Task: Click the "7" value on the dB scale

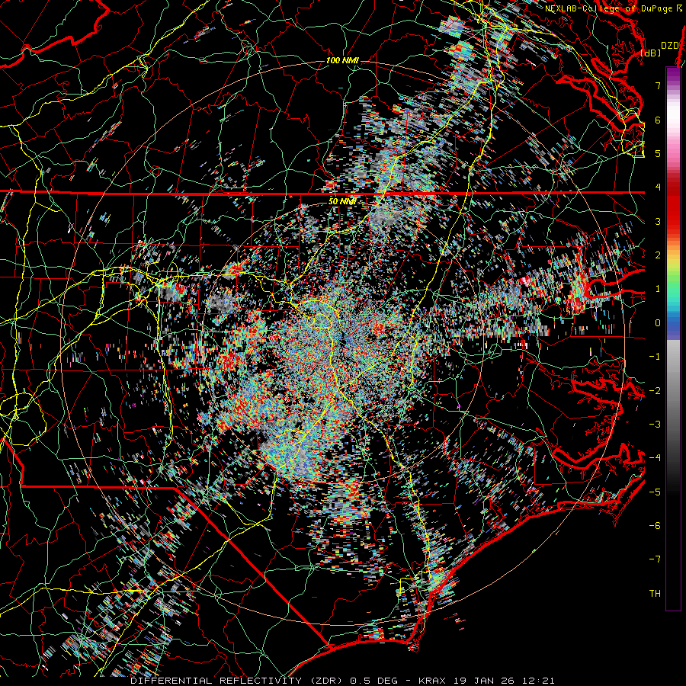Action: pyautogui.click(x=658, y=85)
